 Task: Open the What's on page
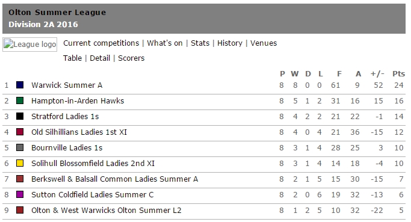[x=165, y=43]
